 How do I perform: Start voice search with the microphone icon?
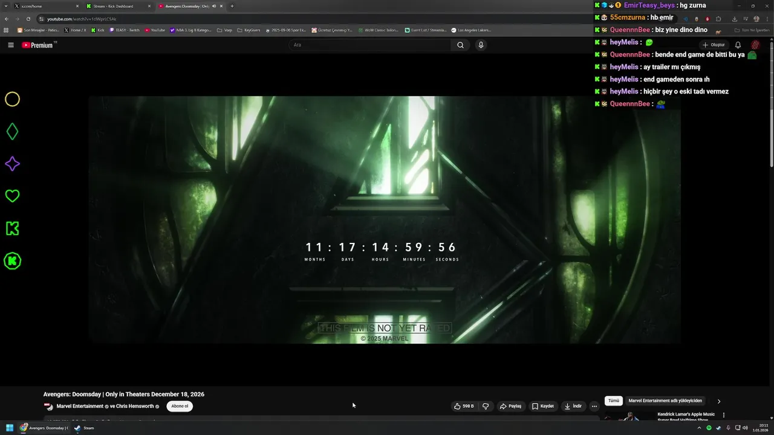481,45
